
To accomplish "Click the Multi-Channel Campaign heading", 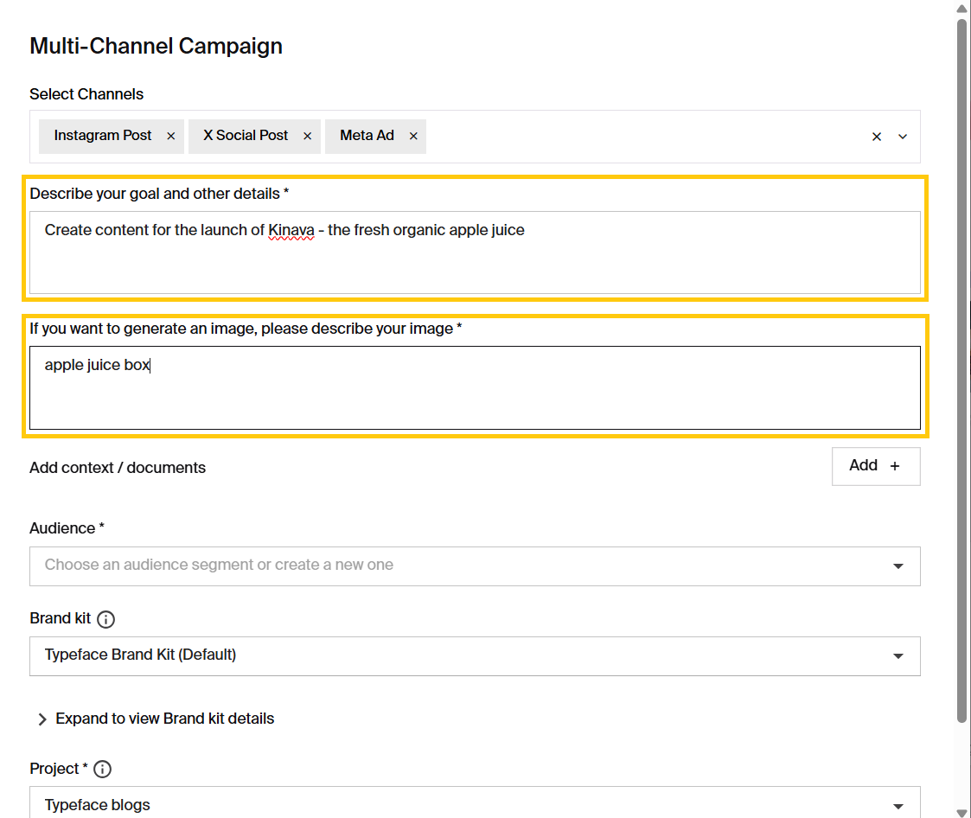I will (156, 46).
